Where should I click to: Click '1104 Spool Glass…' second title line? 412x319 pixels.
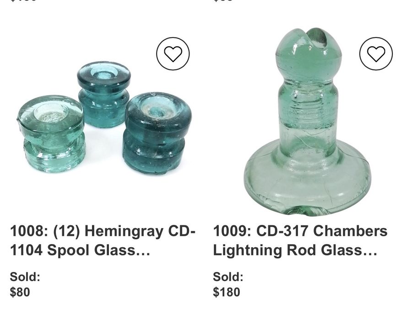click(80, 250)
